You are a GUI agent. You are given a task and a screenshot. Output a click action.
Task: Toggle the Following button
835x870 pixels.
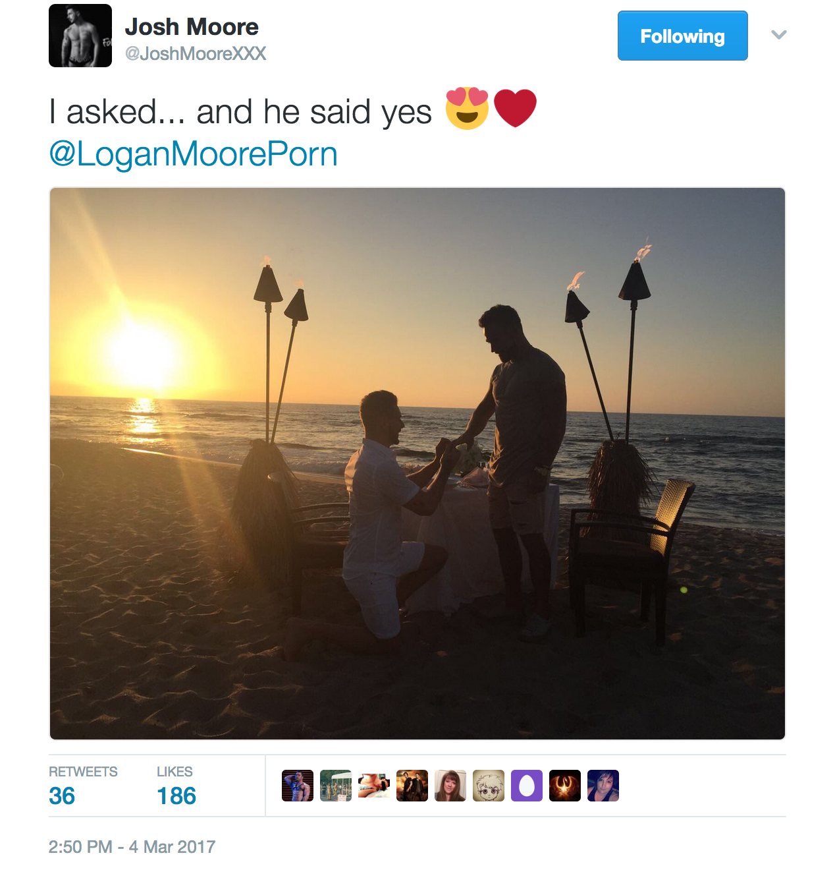click(682, 36)
